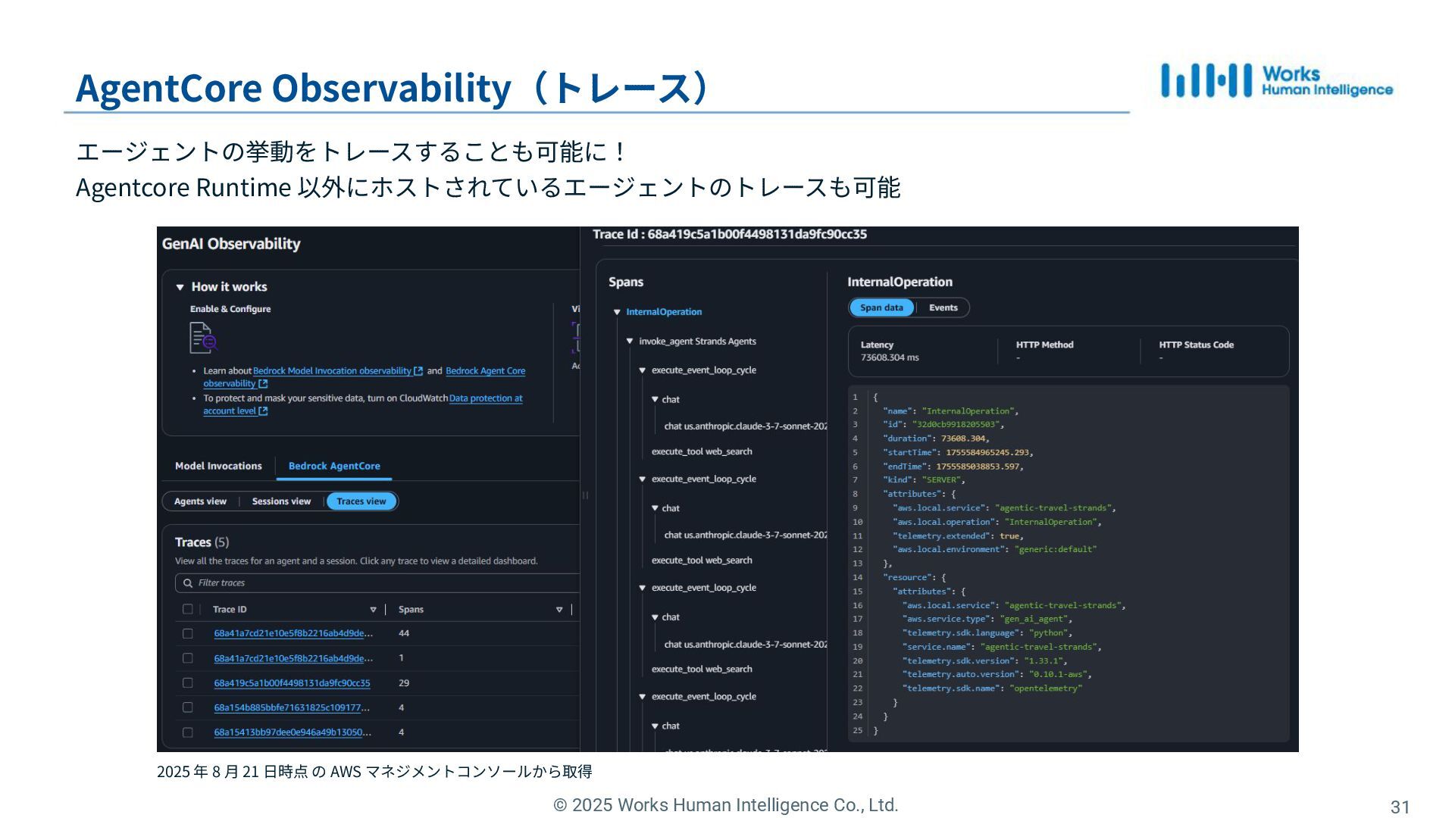Switch to the Bedrock AgentCore tab
The image size is (1455, 818).
pos(334,466)
